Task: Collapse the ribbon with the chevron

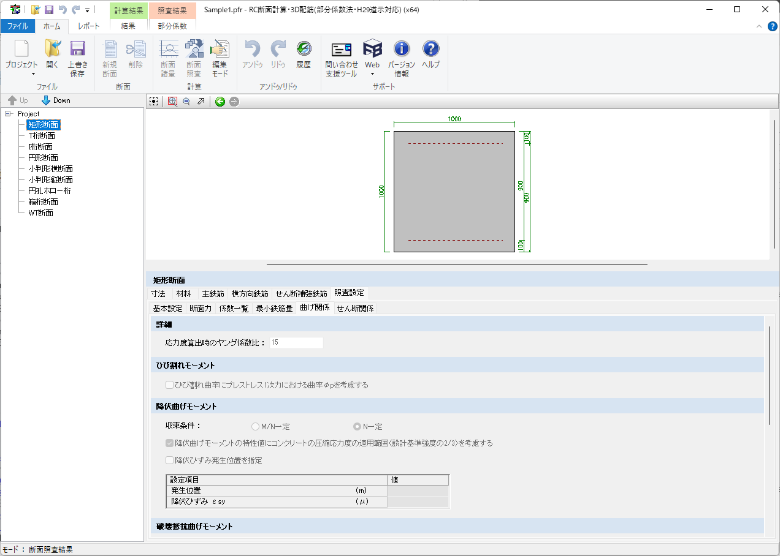Action: pyautogui.click(x=759, y=26)
